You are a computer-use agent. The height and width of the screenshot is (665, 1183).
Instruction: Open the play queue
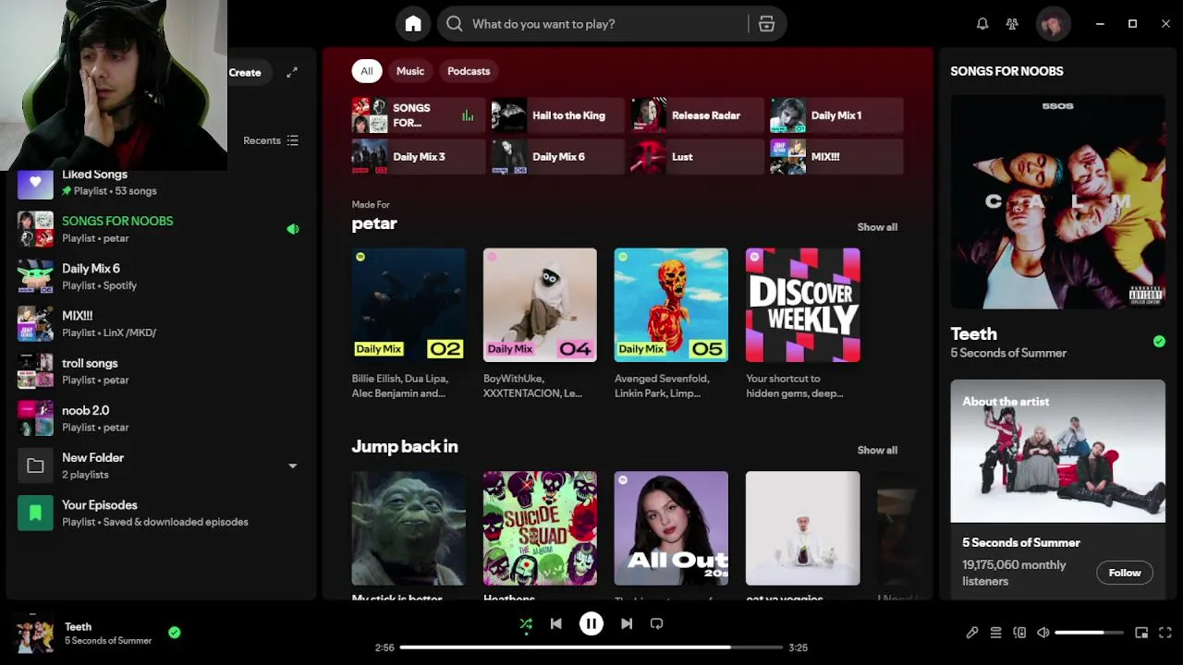pyautogui.click(x=995, y=633)
